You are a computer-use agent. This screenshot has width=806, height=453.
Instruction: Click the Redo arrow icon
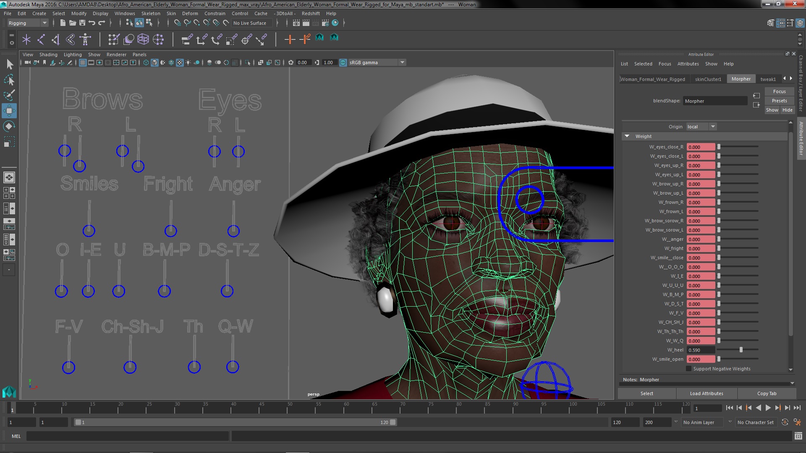pyautogui.click(x=102, y=23)
